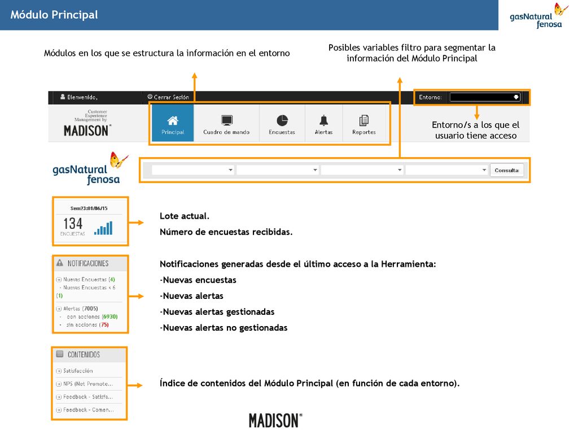This screenshot has height=434, width=578.
Task: Click the blue bar chart icon beside 134
Action: pyautogui.click(x=103, y=228)
